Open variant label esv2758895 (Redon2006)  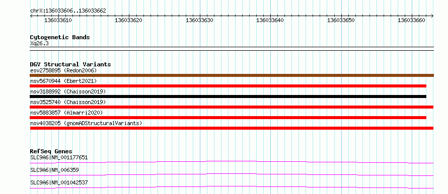[x=63, y=70]
